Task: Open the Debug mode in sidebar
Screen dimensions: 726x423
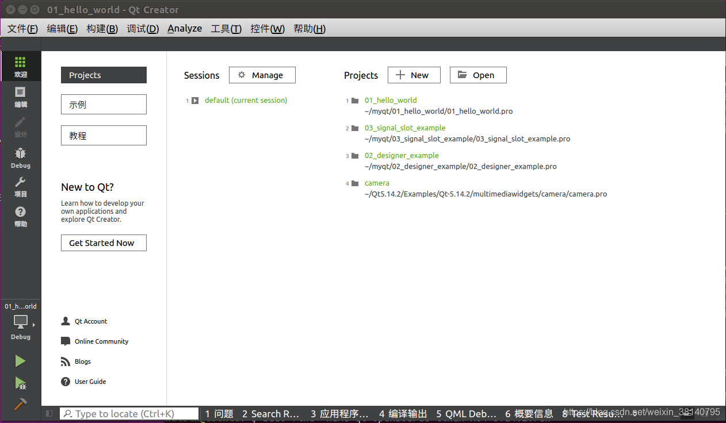Action: (x=20, y=157)
